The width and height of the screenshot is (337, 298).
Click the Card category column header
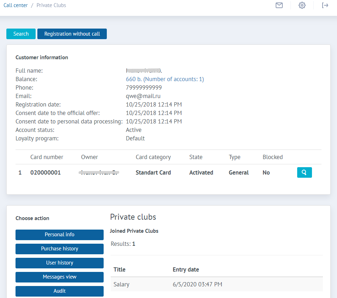[x=153, y=157]
